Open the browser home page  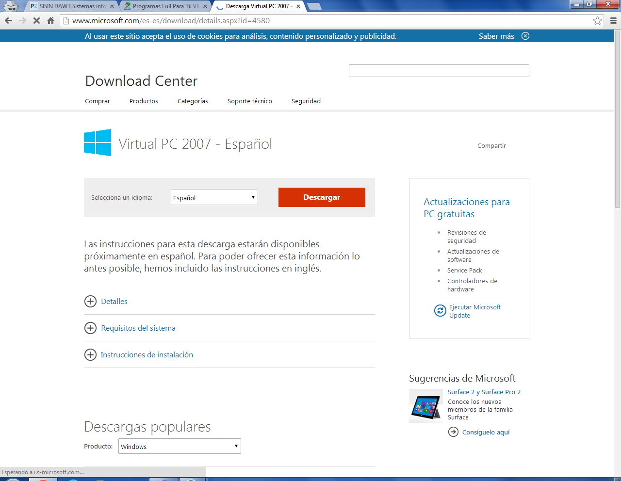point(50,20)
